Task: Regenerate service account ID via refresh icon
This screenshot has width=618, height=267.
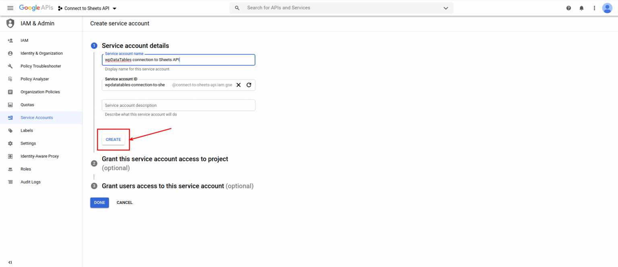Action: tap(249, 85)
